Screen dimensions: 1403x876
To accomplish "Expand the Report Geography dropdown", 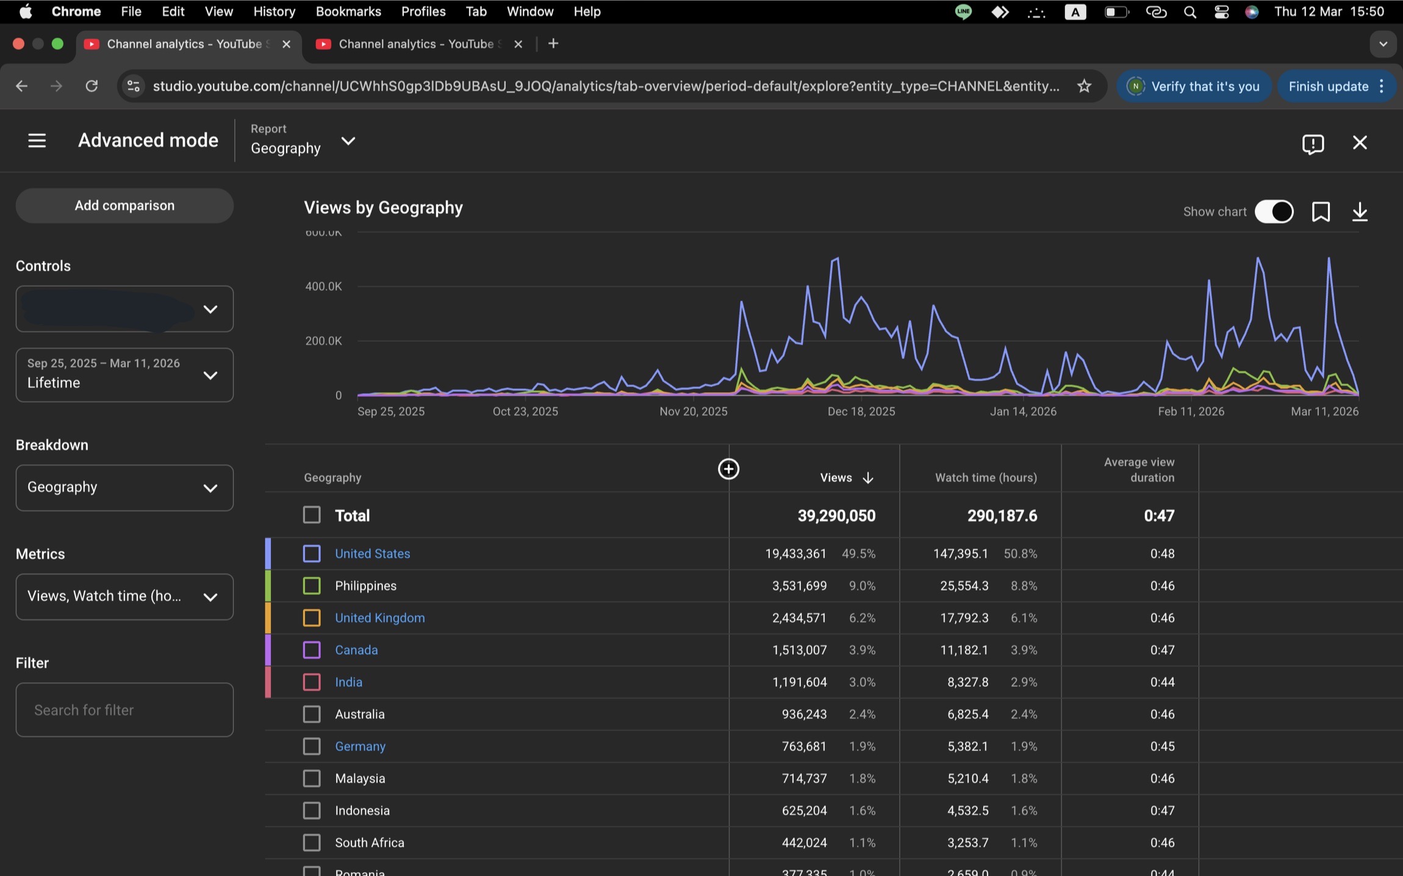I will pos(348,141).
